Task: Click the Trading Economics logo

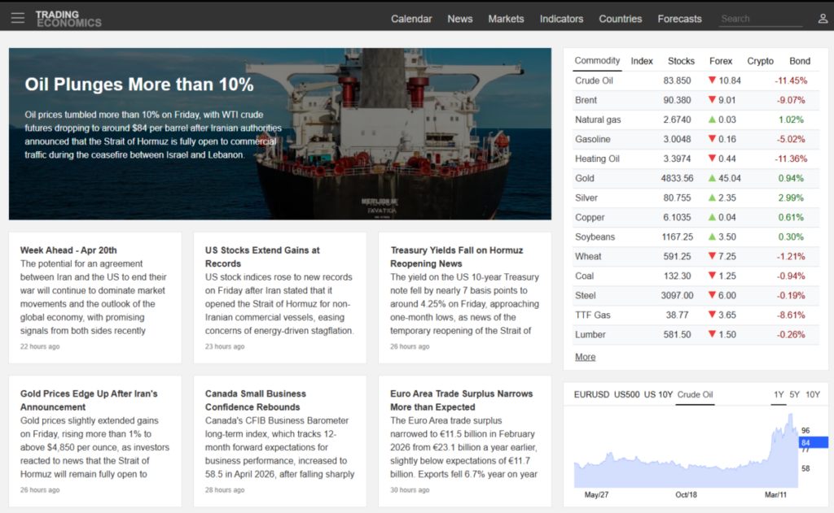Action: click(68, 18)
